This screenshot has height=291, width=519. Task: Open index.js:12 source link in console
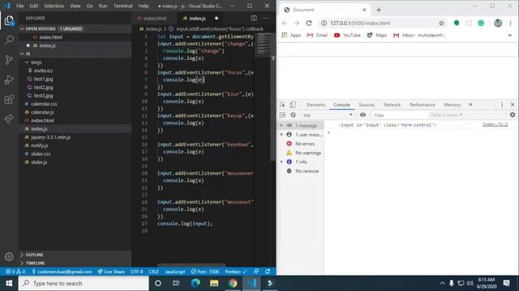pyautogui.click(x=495, y=124)
